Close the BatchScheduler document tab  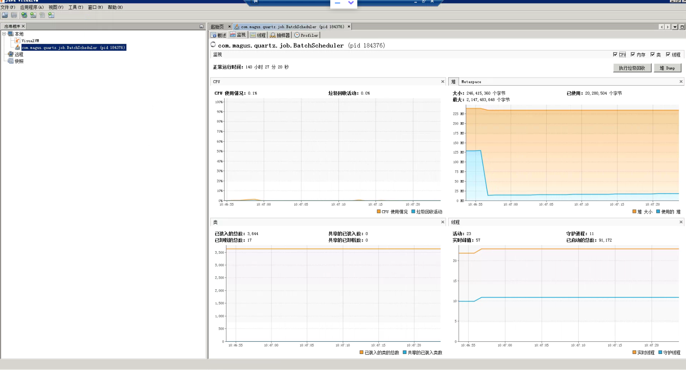(x=349, y=27)
